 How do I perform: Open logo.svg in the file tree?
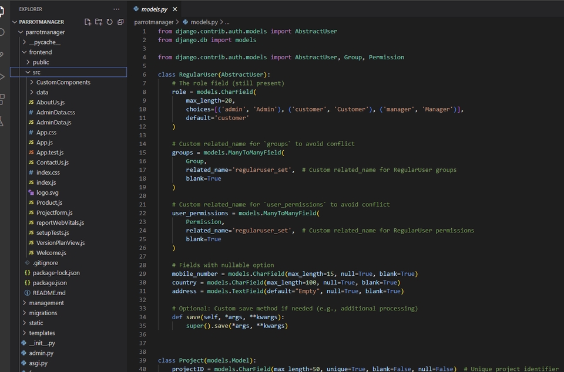click(x=47, y=192)
